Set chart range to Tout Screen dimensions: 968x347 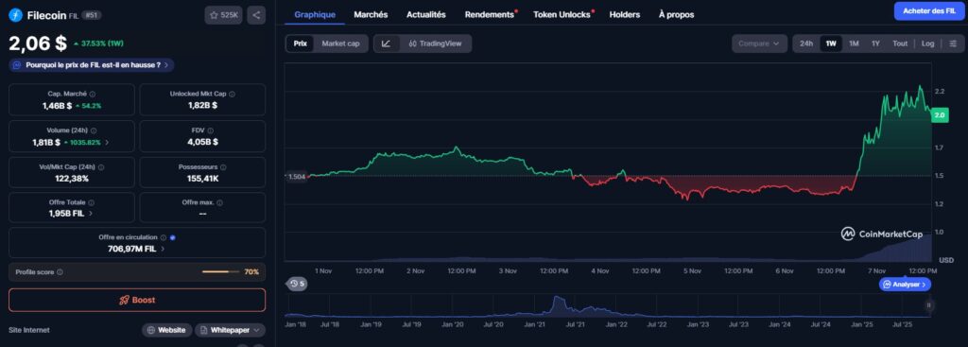900,43
